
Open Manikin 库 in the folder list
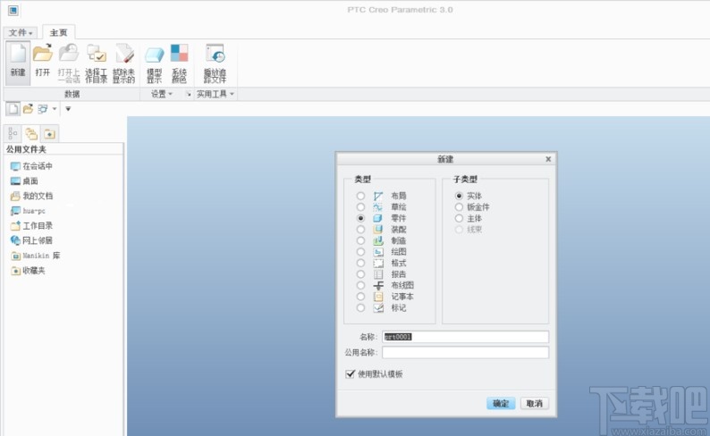pyautogui.click(x=35, y=256)
